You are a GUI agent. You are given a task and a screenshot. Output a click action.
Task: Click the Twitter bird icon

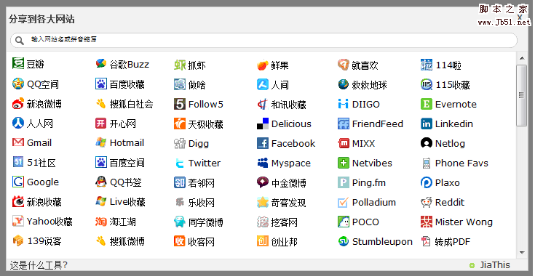180,163
